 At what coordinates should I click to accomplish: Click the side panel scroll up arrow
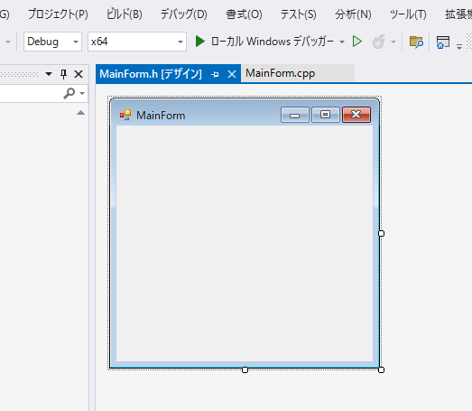tap(80, 113)
